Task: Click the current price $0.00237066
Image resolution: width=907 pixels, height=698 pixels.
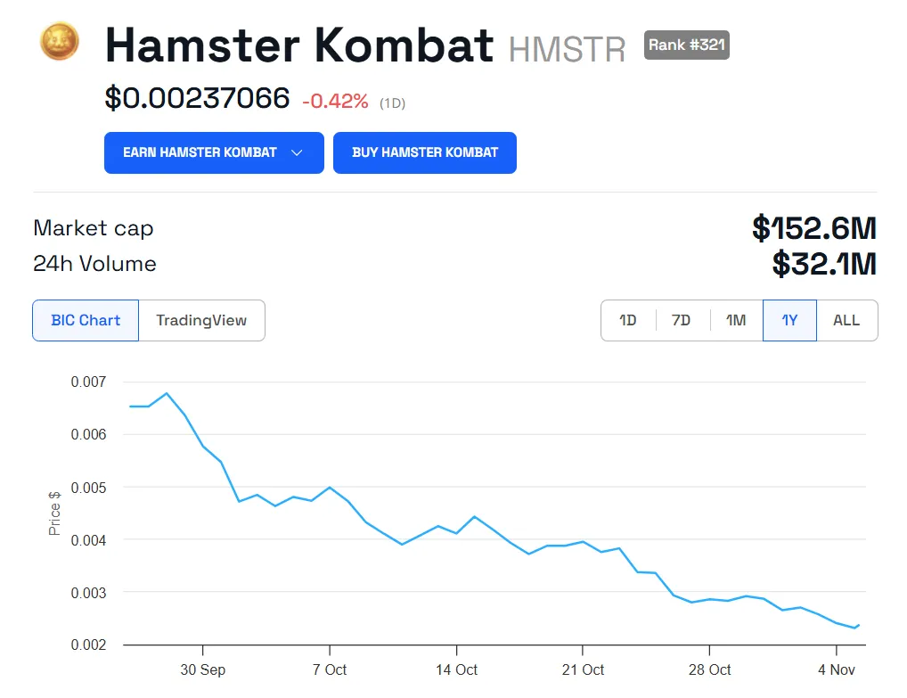Action: click(x=197, y=98)
